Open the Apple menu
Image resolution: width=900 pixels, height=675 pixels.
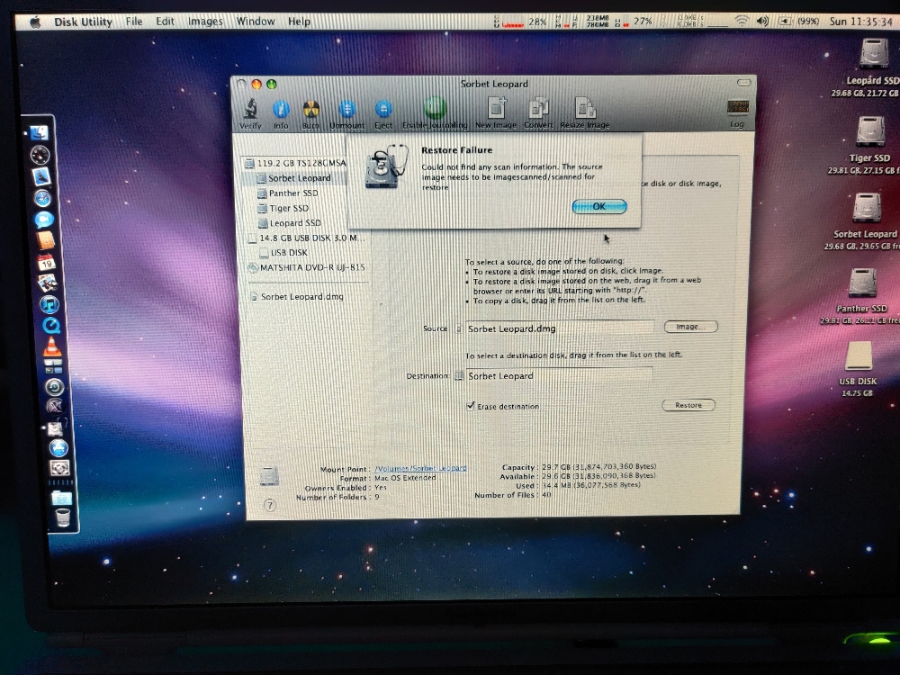coord(35,22)
